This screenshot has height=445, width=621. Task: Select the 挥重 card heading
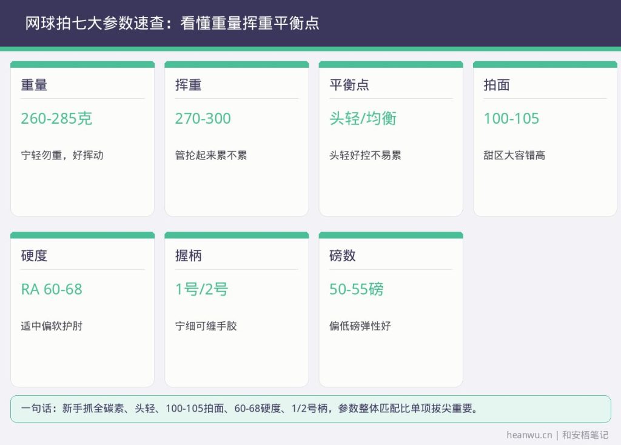point(188,85)
